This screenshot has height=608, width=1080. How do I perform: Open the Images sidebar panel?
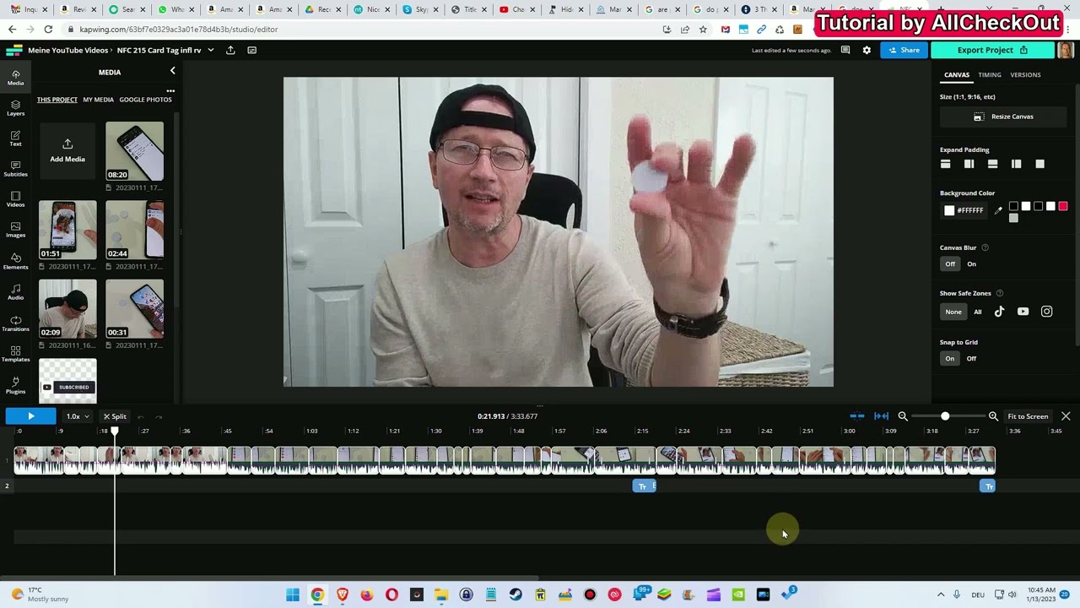[15, 230]
